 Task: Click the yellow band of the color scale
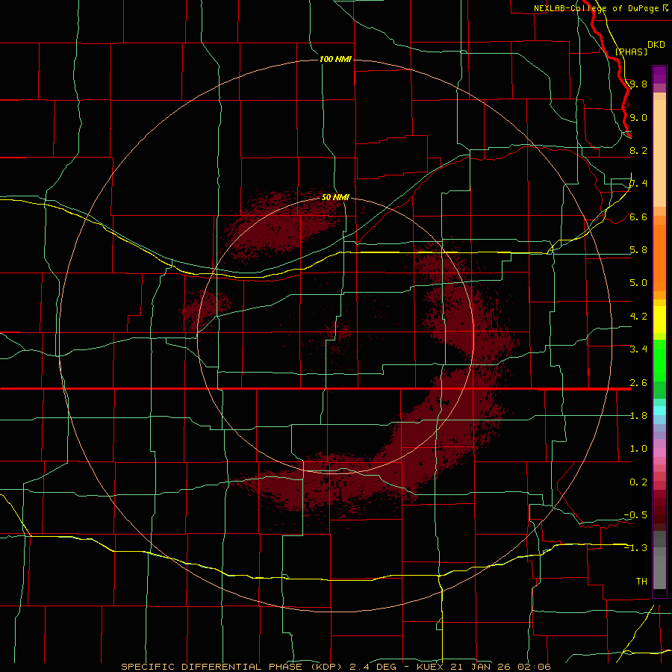pos(659,320)
